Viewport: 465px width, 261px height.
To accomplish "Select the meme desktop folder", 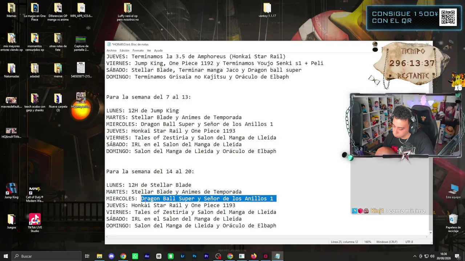I will (x=58, y=71).
